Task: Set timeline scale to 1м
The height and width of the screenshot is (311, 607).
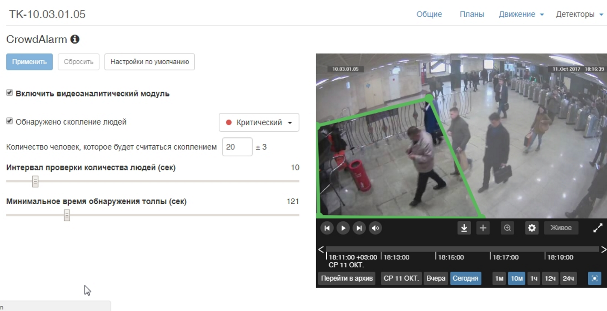Action: click(499, 279)
